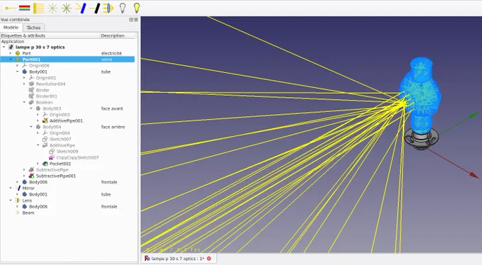482x265 pixels.
Task: Click the Binder shape icon
Action: 31,90
